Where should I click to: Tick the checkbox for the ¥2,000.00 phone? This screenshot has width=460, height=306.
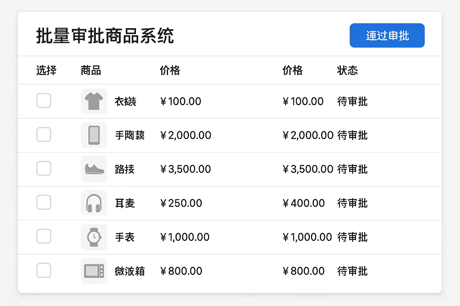(x=44, y=134)
